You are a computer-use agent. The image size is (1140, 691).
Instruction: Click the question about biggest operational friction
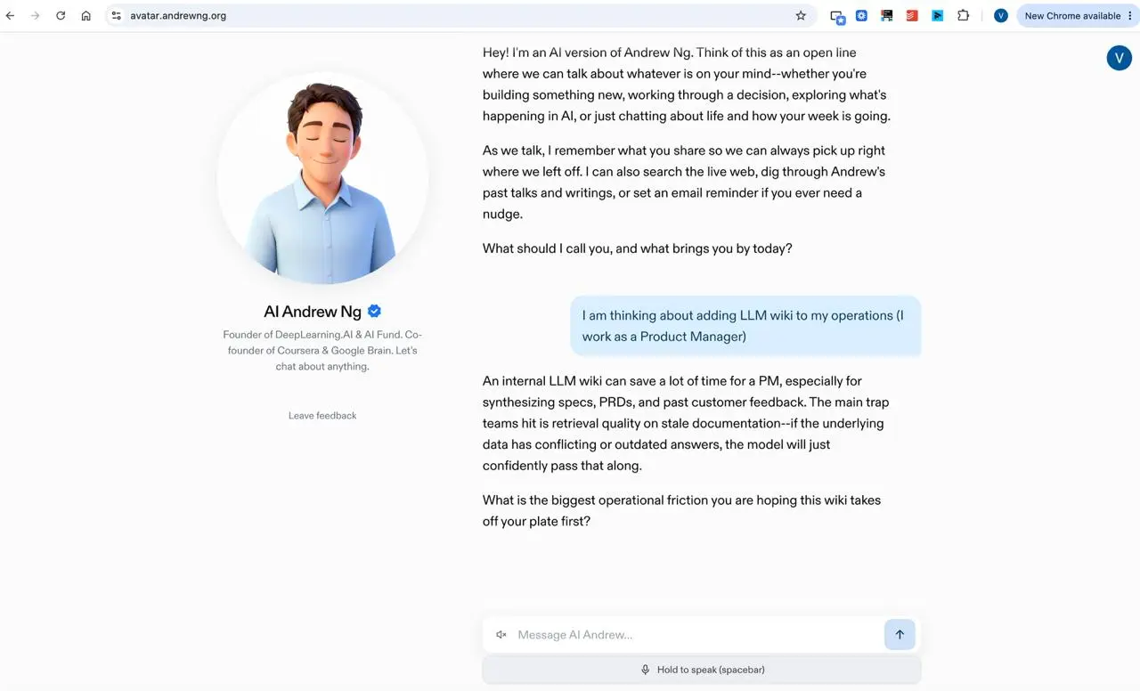681,511
